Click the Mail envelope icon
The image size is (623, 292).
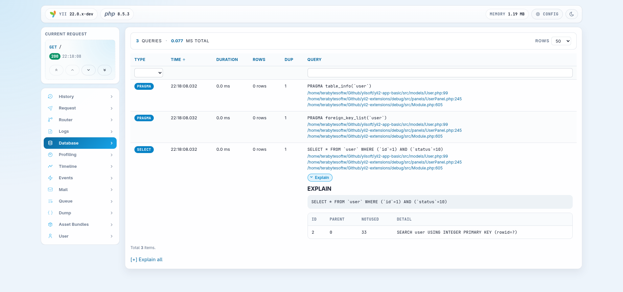point(50,189)
